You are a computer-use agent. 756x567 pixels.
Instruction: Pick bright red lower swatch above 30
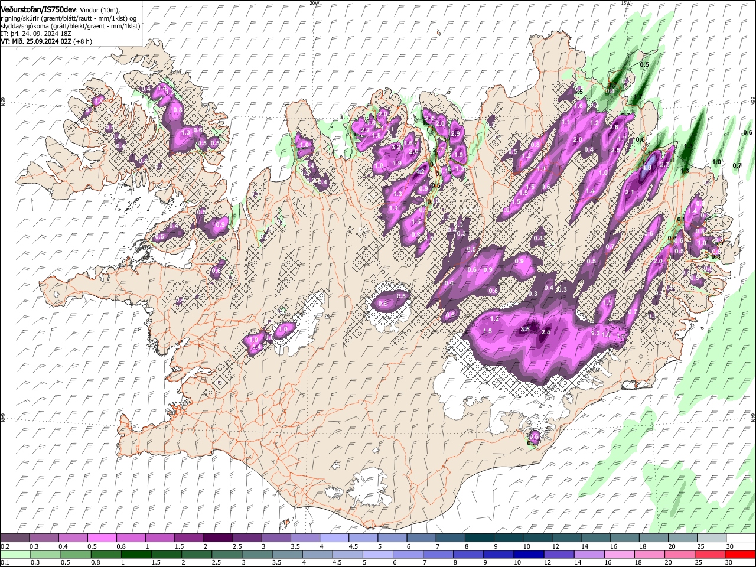739,554
